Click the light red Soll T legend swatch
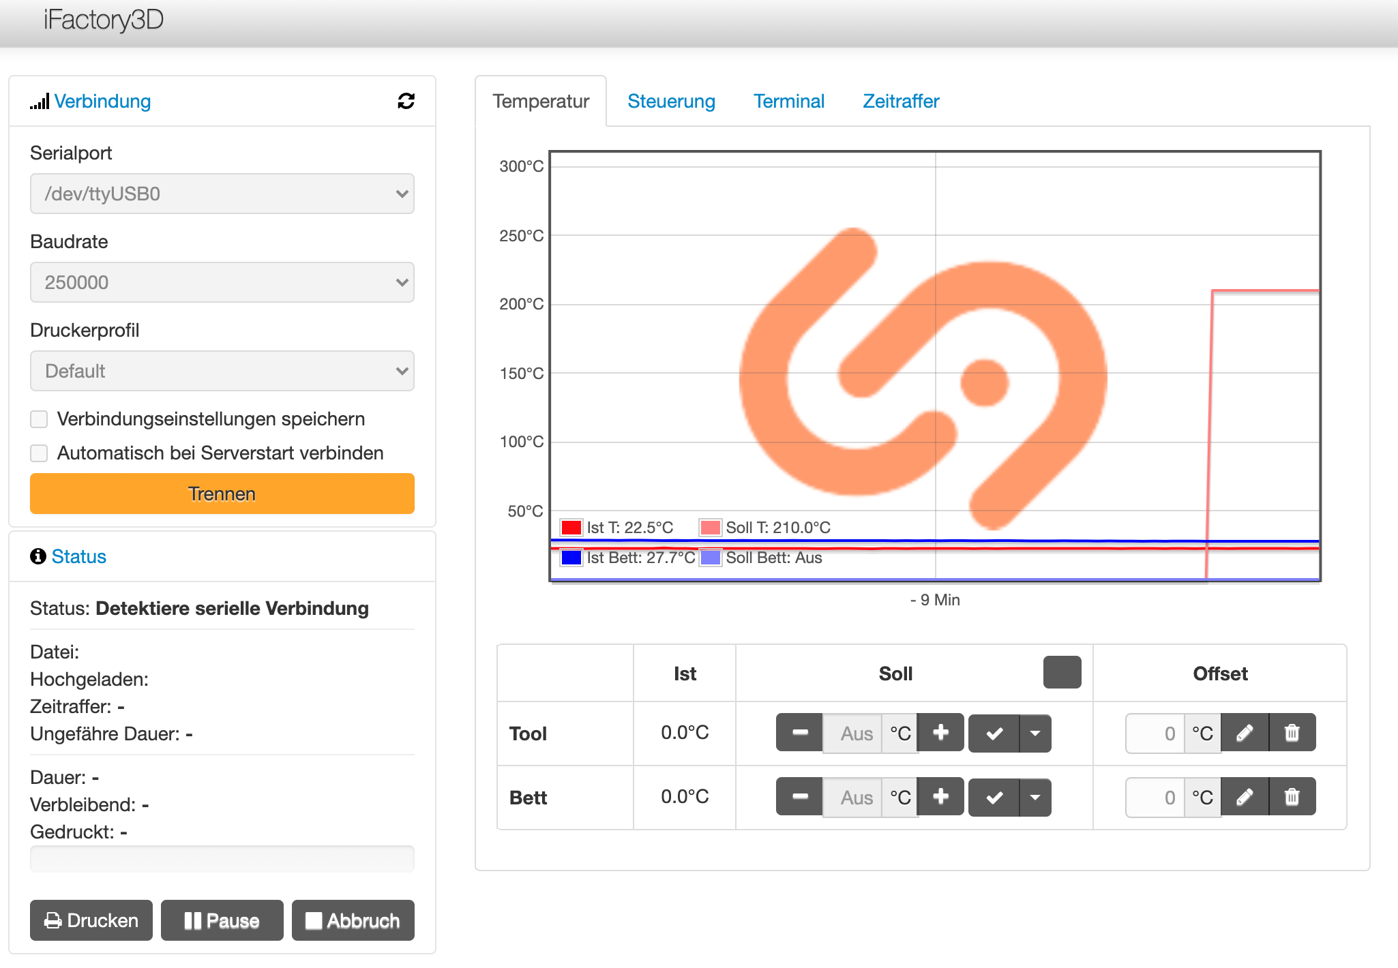The width and height of the screenshot is (1398, 968). tap(711, 528)
